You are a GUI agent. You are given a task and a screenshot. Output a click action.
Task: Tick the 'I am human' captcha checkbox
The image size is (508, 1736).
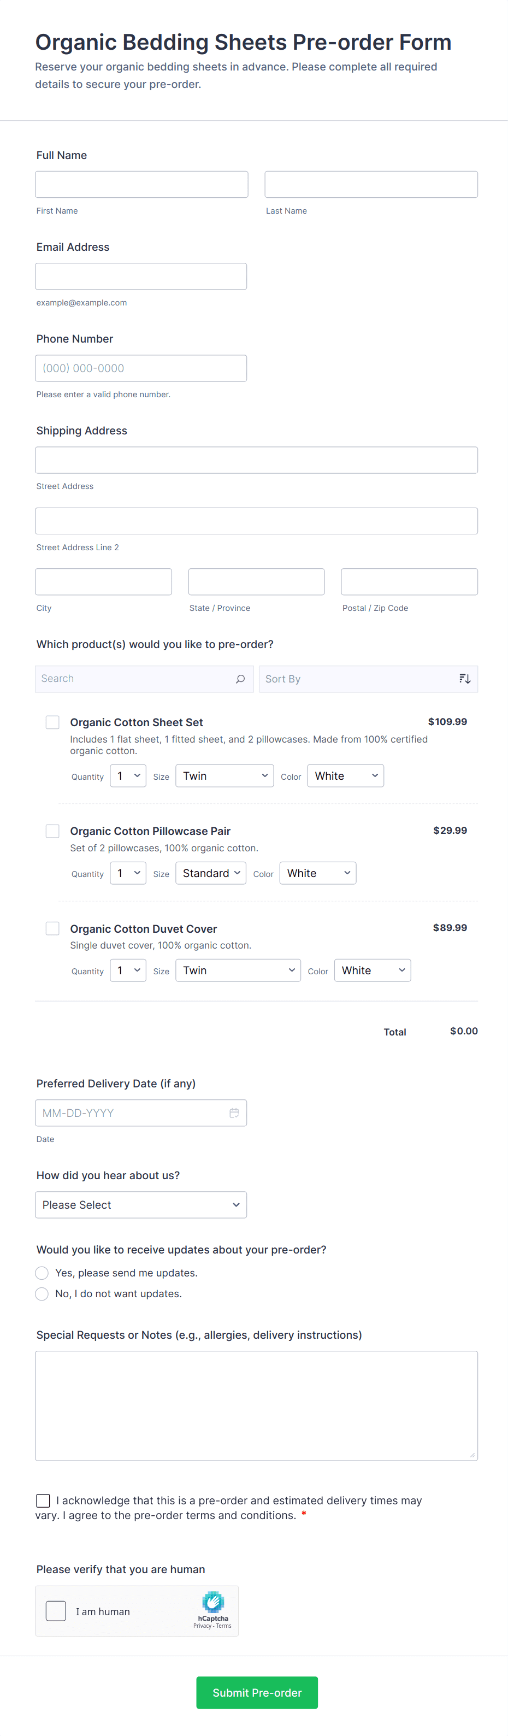pyautogui.click(x=56, y=1611)
